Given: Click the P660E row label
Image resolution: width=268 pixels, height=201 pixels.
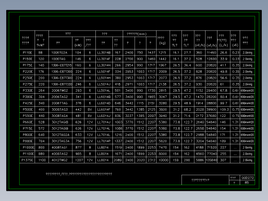Looking at the screenshot, I should click(27, 122).
